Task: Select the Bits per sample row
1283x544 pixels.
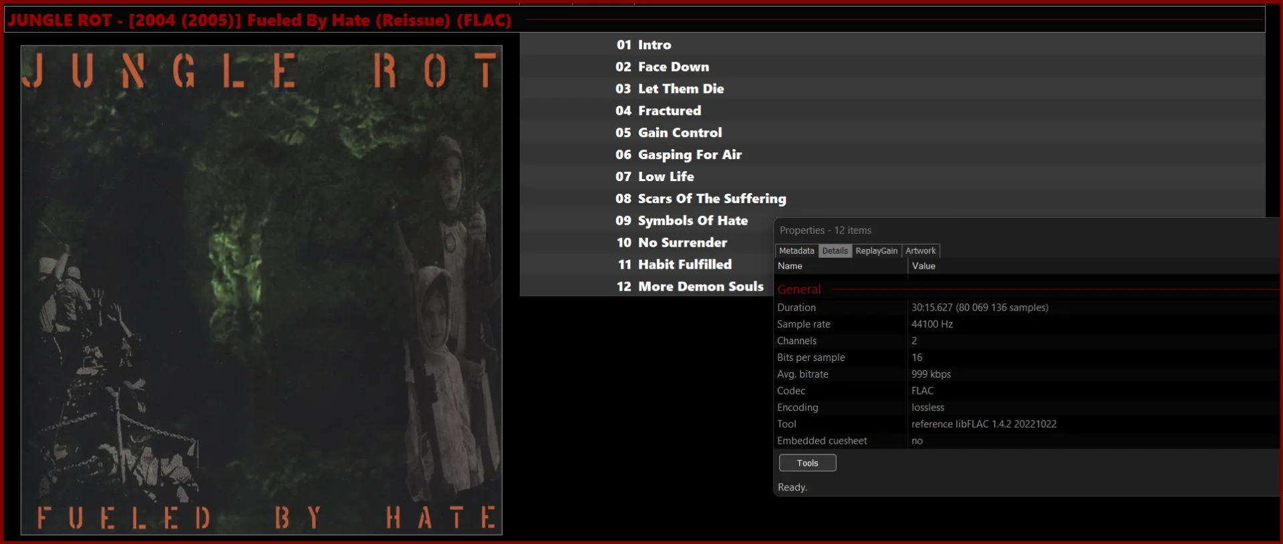Action: (1027, 358)
